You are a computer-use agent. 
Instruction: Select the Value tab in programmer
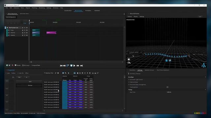pyautogui.click(x=8, y=73)
